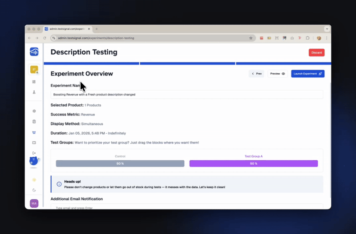Focus the Experiment Name input field

(x=187, y=95)
